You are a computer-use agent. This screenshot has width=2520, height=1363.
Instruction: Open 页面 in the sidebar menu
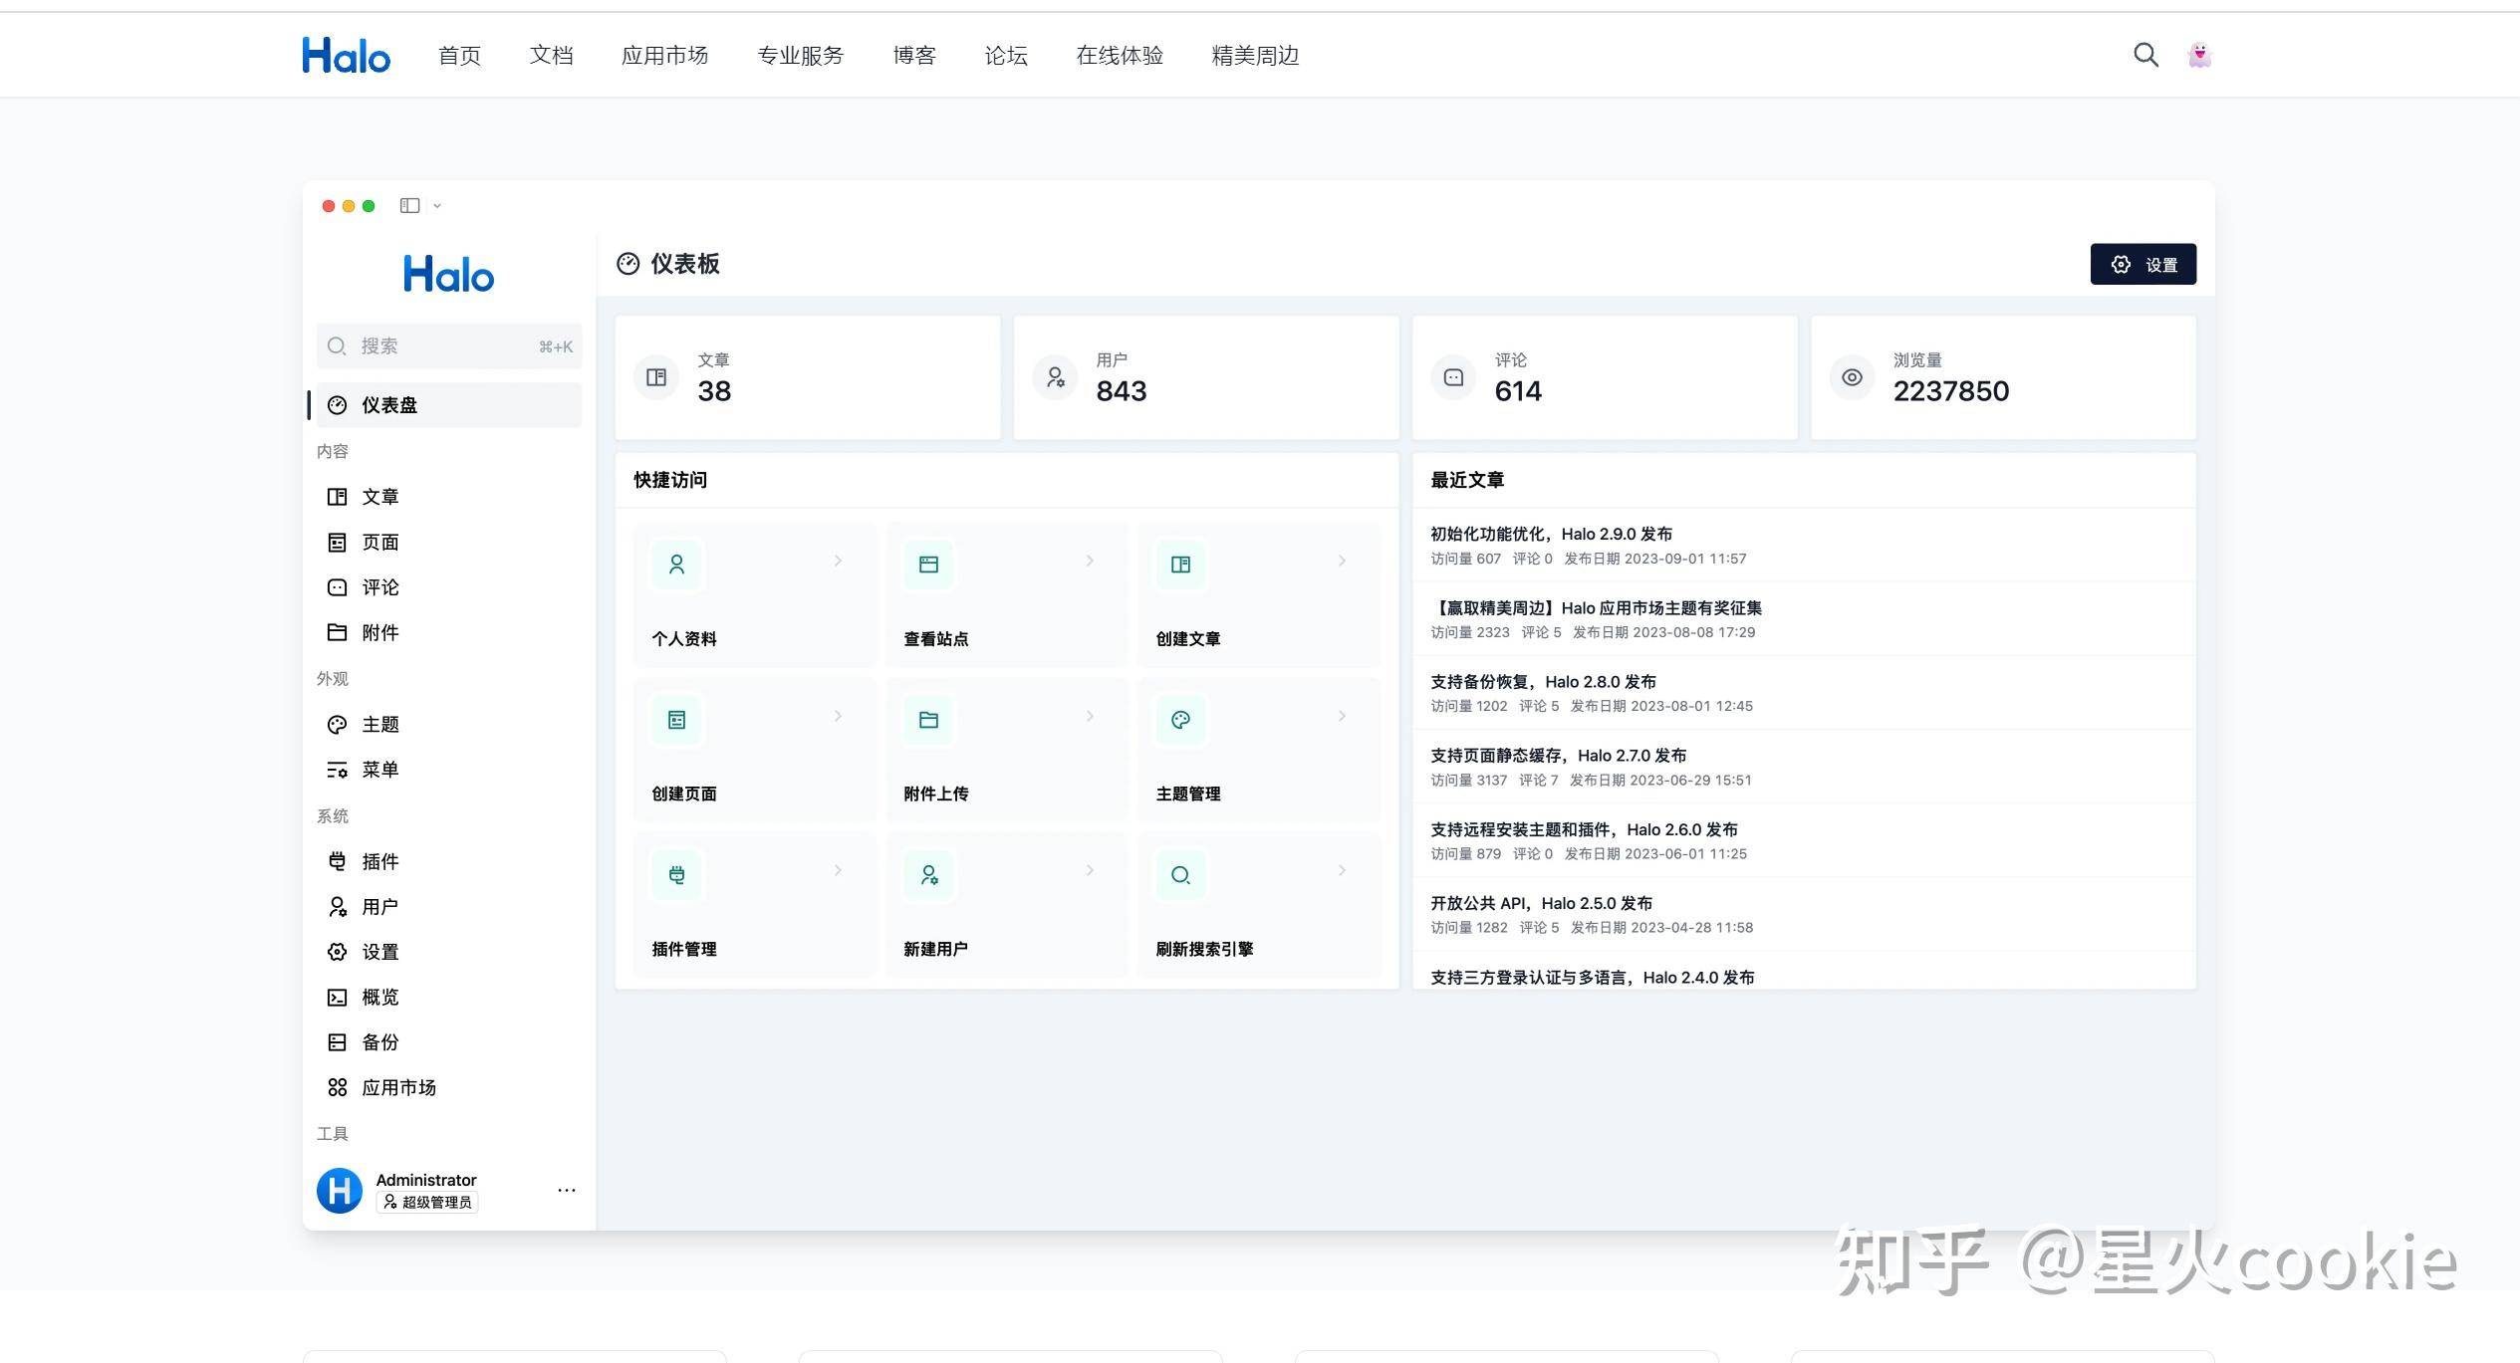449,542
